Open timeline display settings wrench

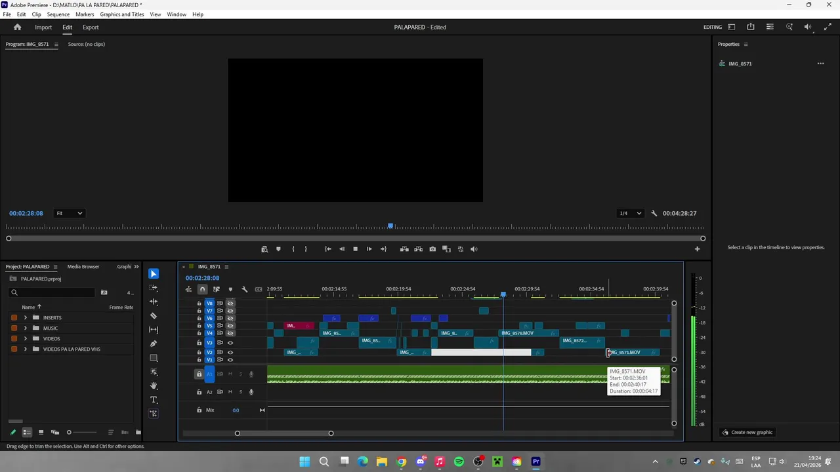coord(244,289)
